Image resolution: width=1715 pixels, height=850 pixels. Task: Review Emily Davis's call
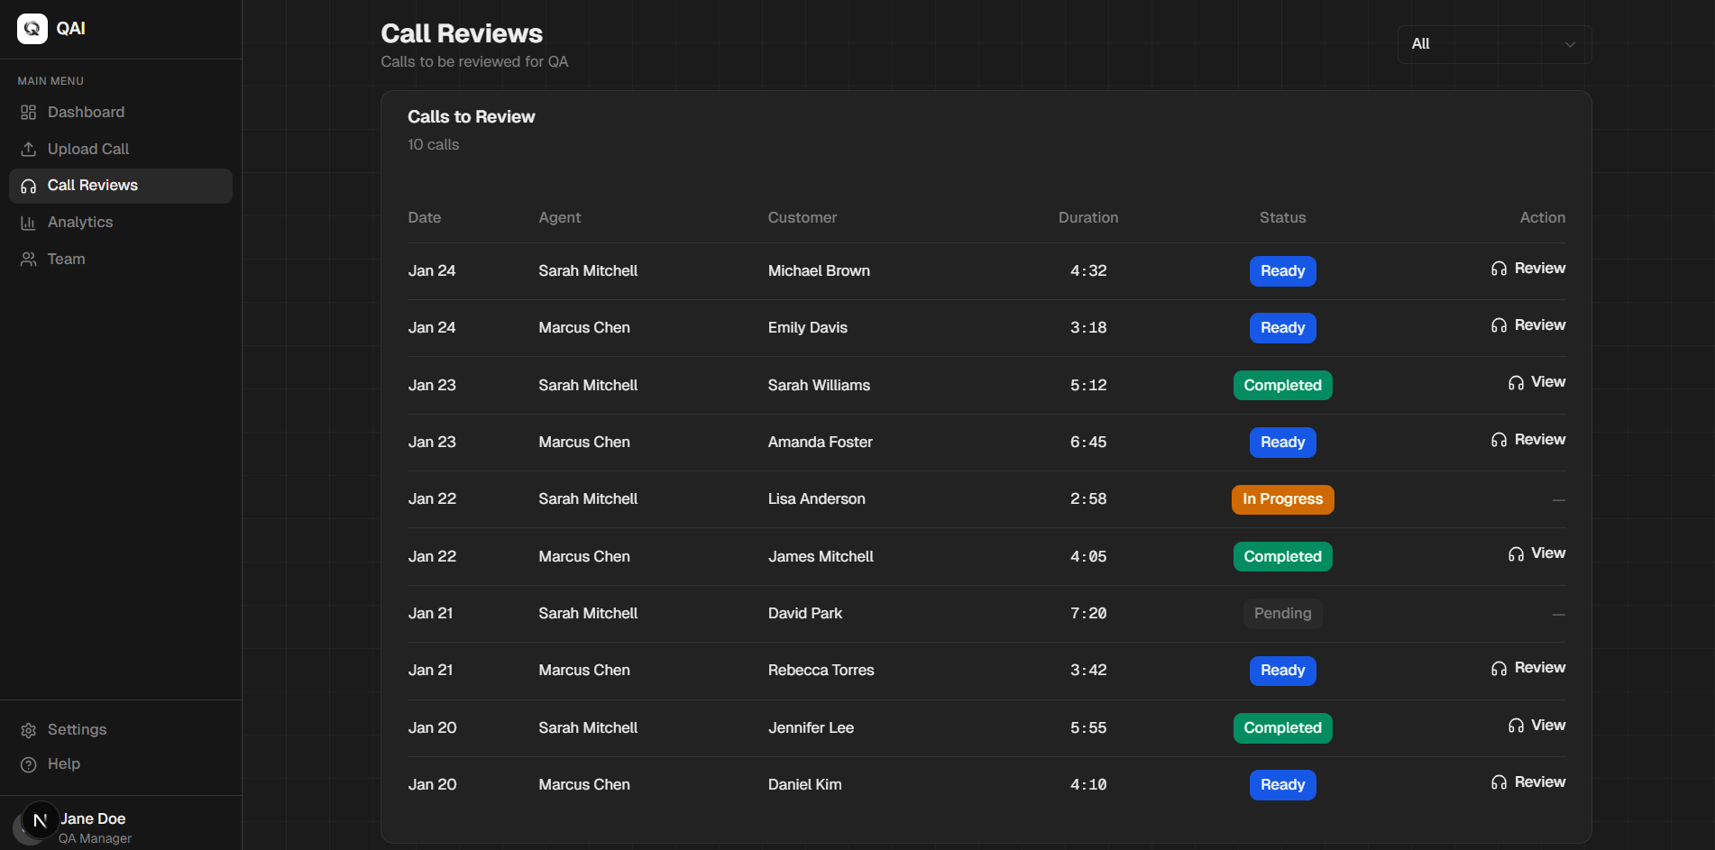tap(1528, 325)
